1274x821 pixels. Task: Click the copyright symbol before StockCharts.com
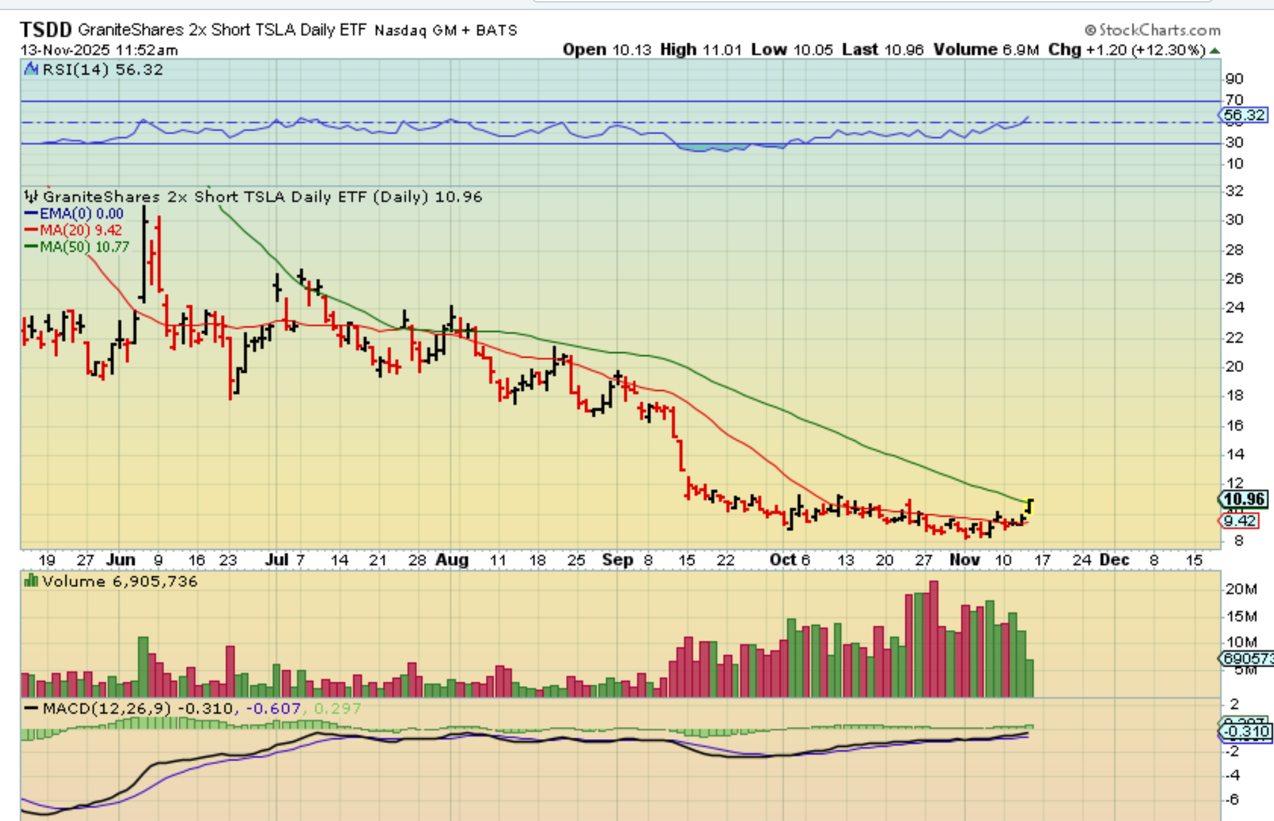1090,30
